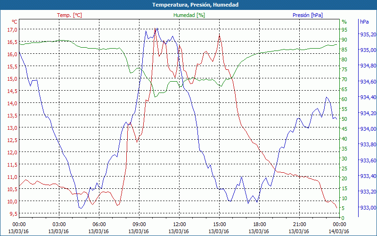Select the "12:00" time axis label

pos(179,225)
